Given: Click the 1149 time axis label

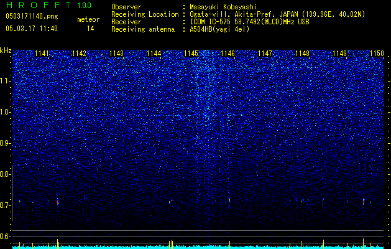Looking at the screenshot, I should (339, 54).
